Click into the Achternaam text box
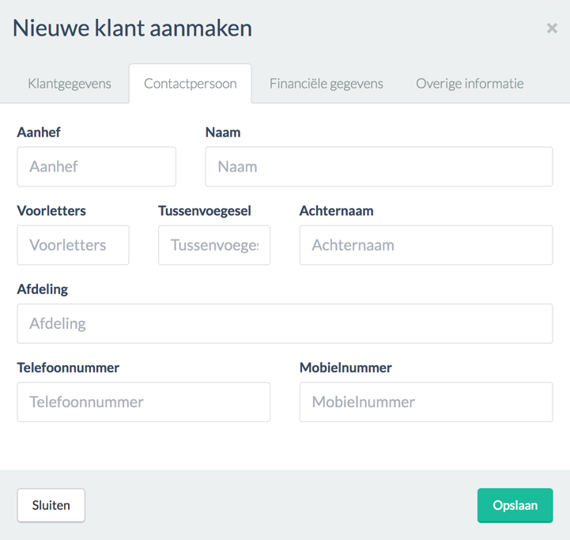The height and width of the screenshot is (540, 570). click(x=425, y=245)
